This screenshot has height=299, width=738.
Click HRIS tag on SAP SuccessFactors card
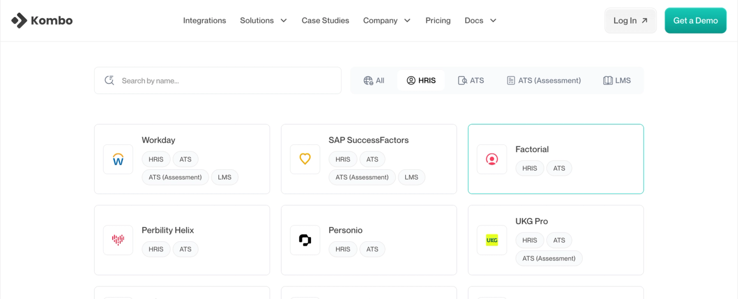343,159
